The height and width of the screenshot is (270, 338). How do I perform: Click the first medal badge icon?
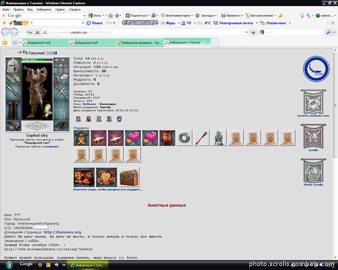pyautogui.click(x=78, y=119)
